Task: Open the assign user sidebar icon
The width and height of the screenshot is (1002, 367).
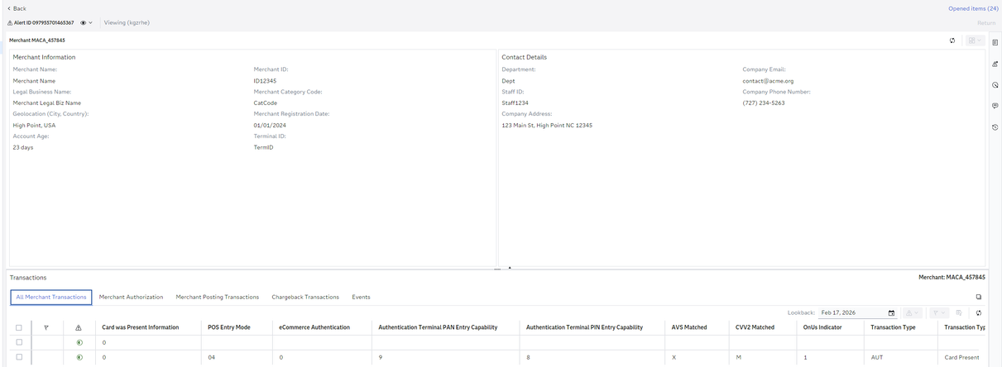Action: (x=995, y=64)
